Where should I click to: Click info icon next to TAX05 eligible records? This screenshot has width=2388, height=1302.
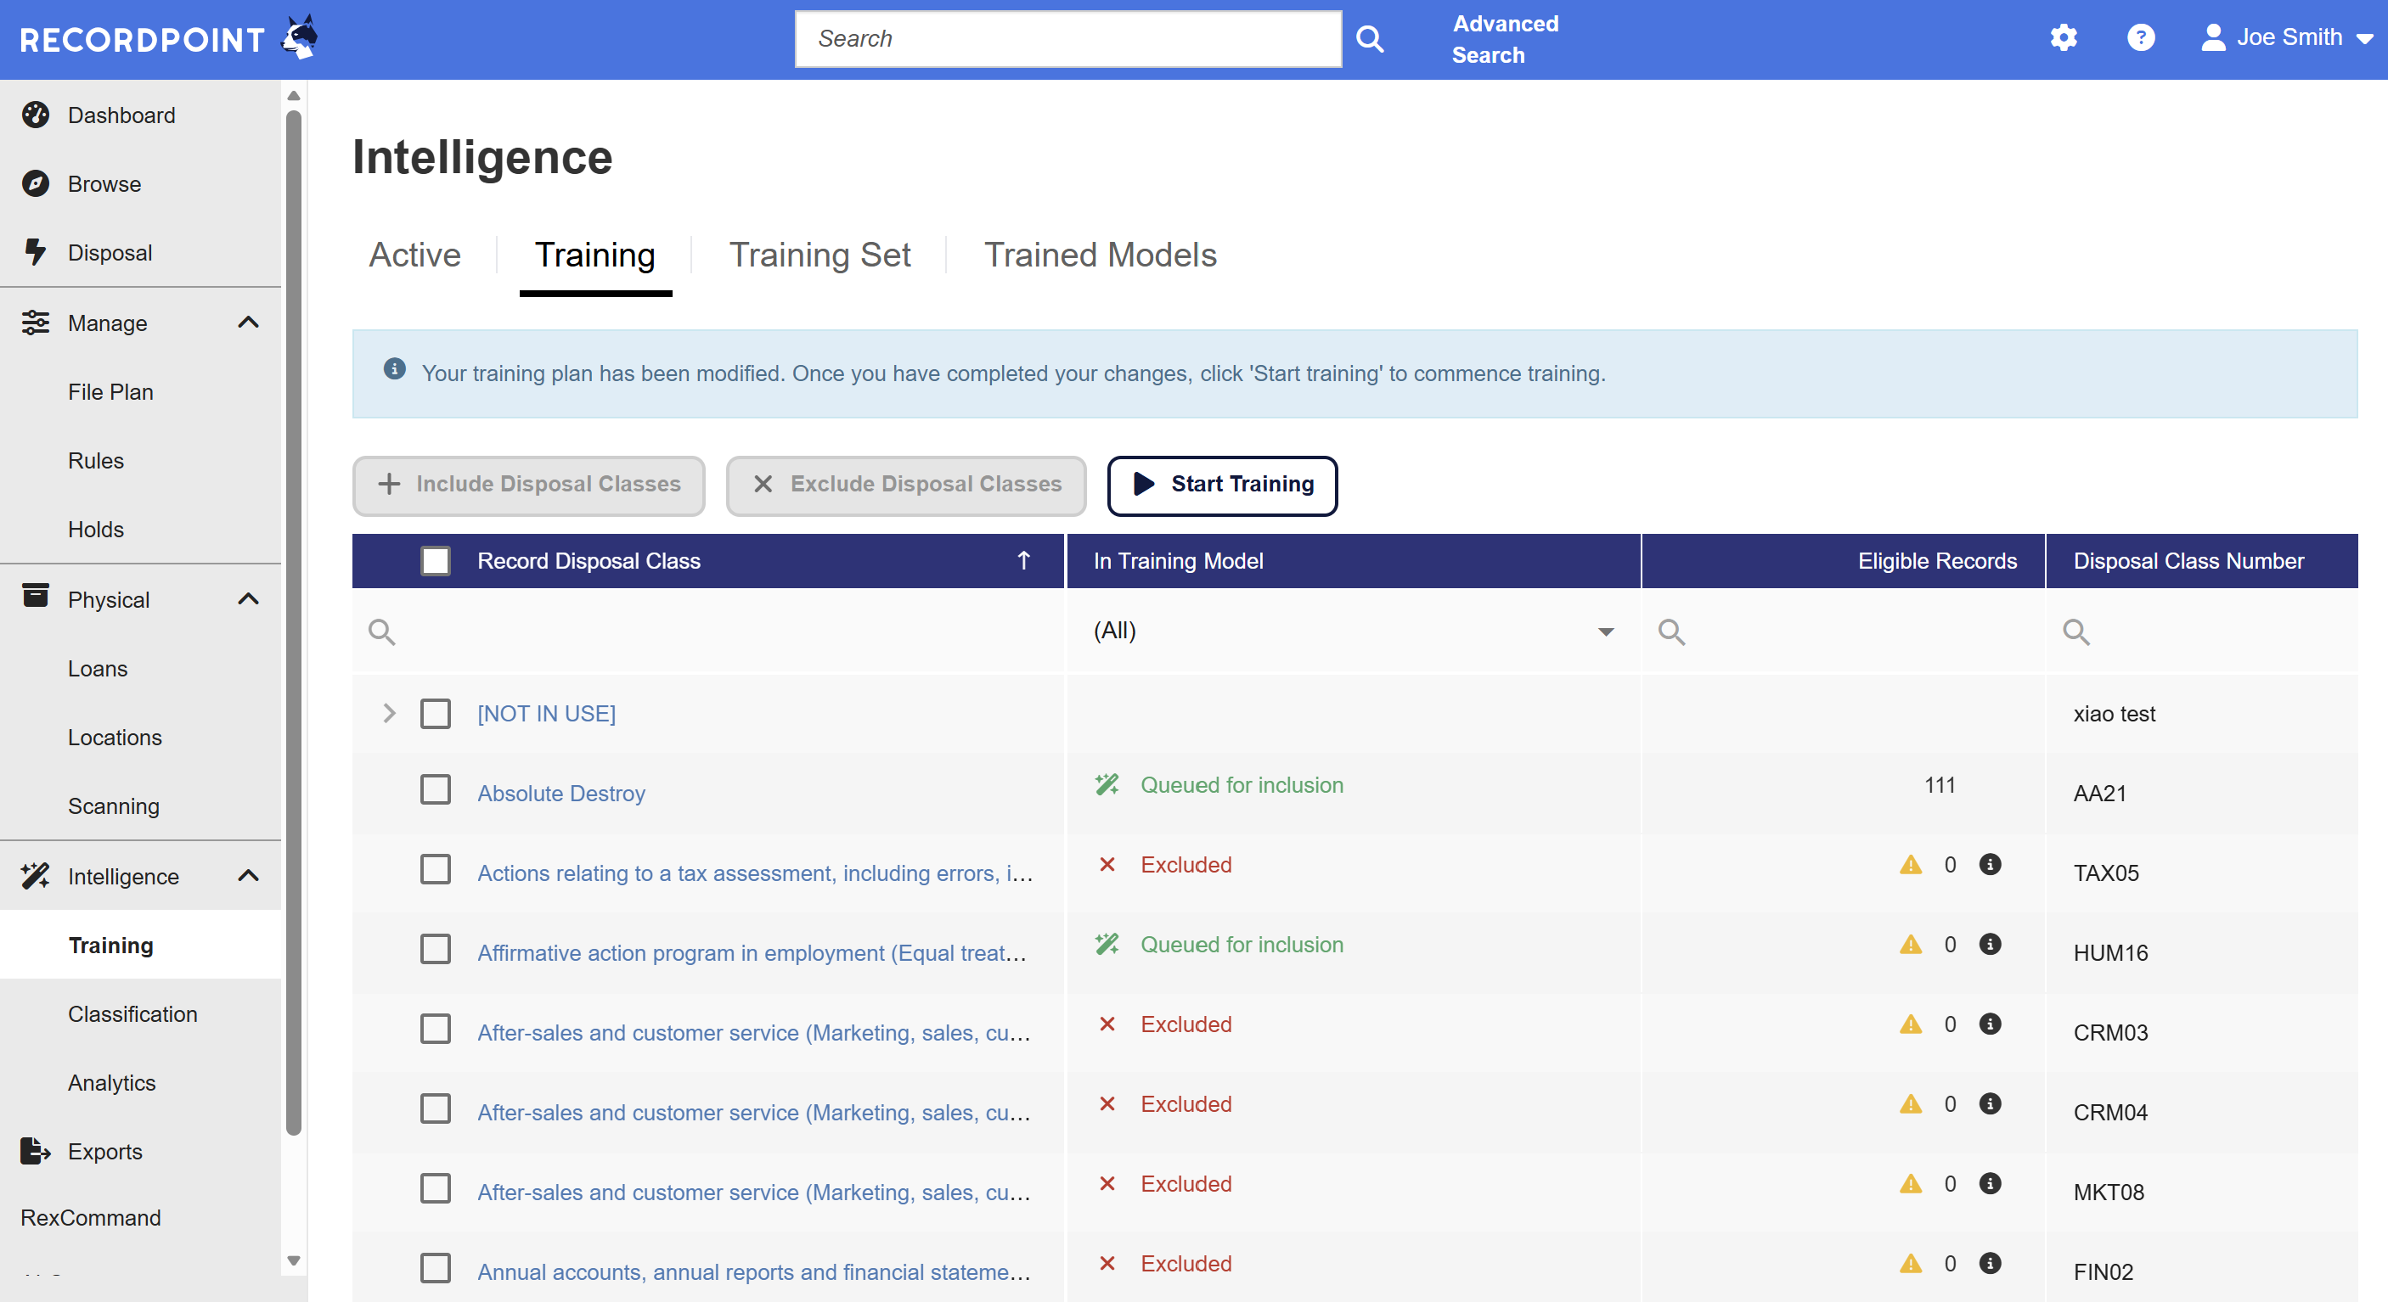pyautogui.click(x=1990, y=865)
